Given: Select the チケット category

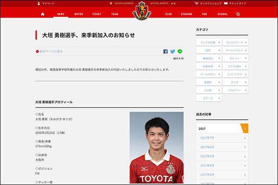Looking at the screenshot, I should point(235,58).
